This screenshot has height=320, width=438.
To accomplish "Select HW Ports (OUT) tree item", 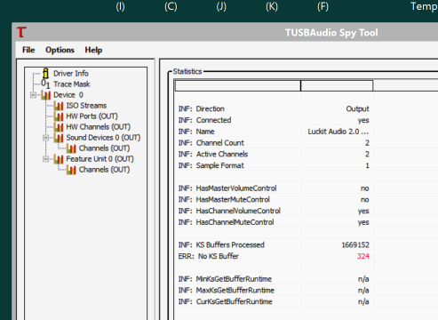I will tap(92, 116).
